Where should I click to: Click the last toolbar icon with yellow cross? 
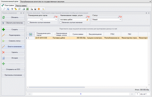coord(43,9)
